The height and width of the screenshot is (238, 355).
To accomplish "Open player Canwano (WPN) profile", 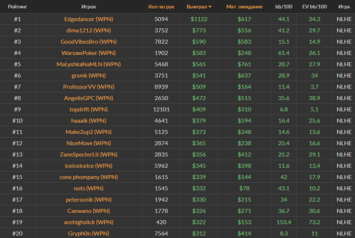I will coord(89,211).
